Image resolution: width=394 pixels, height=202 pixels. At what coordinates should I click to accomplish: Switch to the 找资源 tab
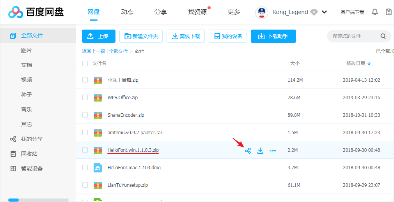(x=197, y=12)
